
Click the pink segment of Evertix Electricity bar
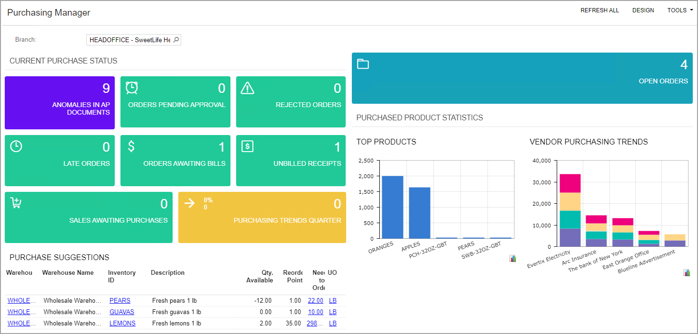point(570,183)
